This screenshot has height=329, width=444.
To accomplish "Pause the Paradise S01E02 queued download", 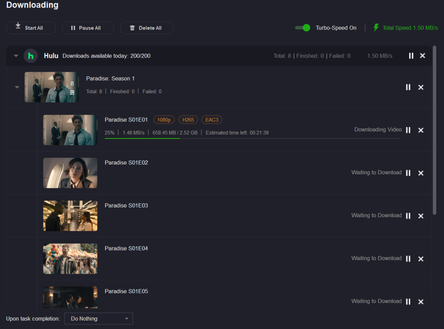I will [x=408, y=173].
